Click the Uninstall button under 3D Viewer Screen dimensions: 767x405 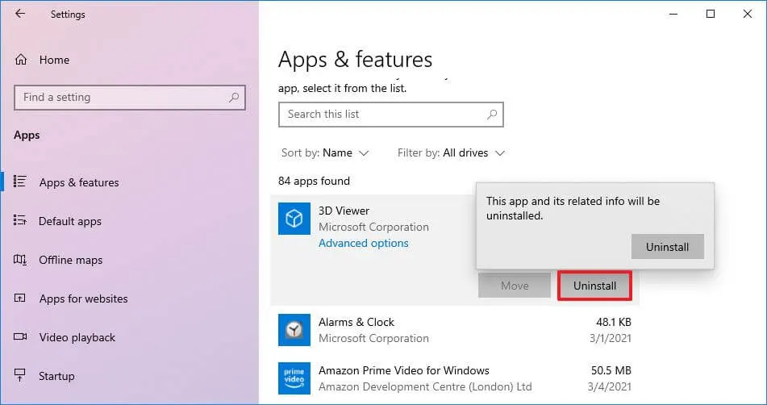pos(594,286)
